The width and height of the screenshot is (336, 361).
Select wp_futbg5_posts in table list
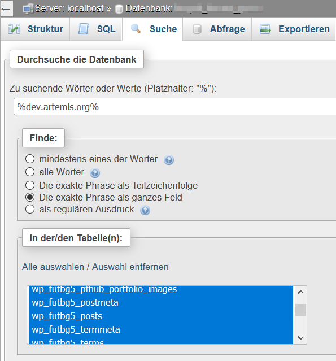click(x=160, y=316)
